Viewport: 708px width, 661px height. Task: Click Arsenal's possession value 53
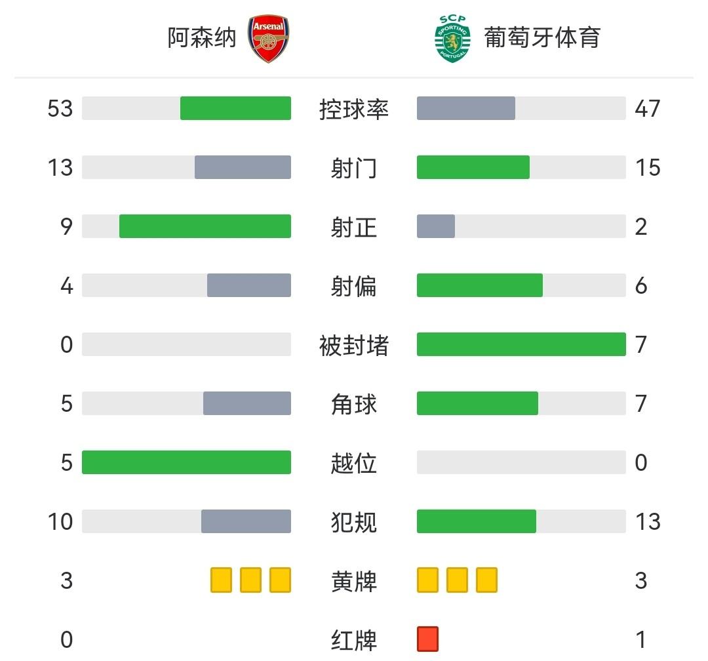coord(60,108)
